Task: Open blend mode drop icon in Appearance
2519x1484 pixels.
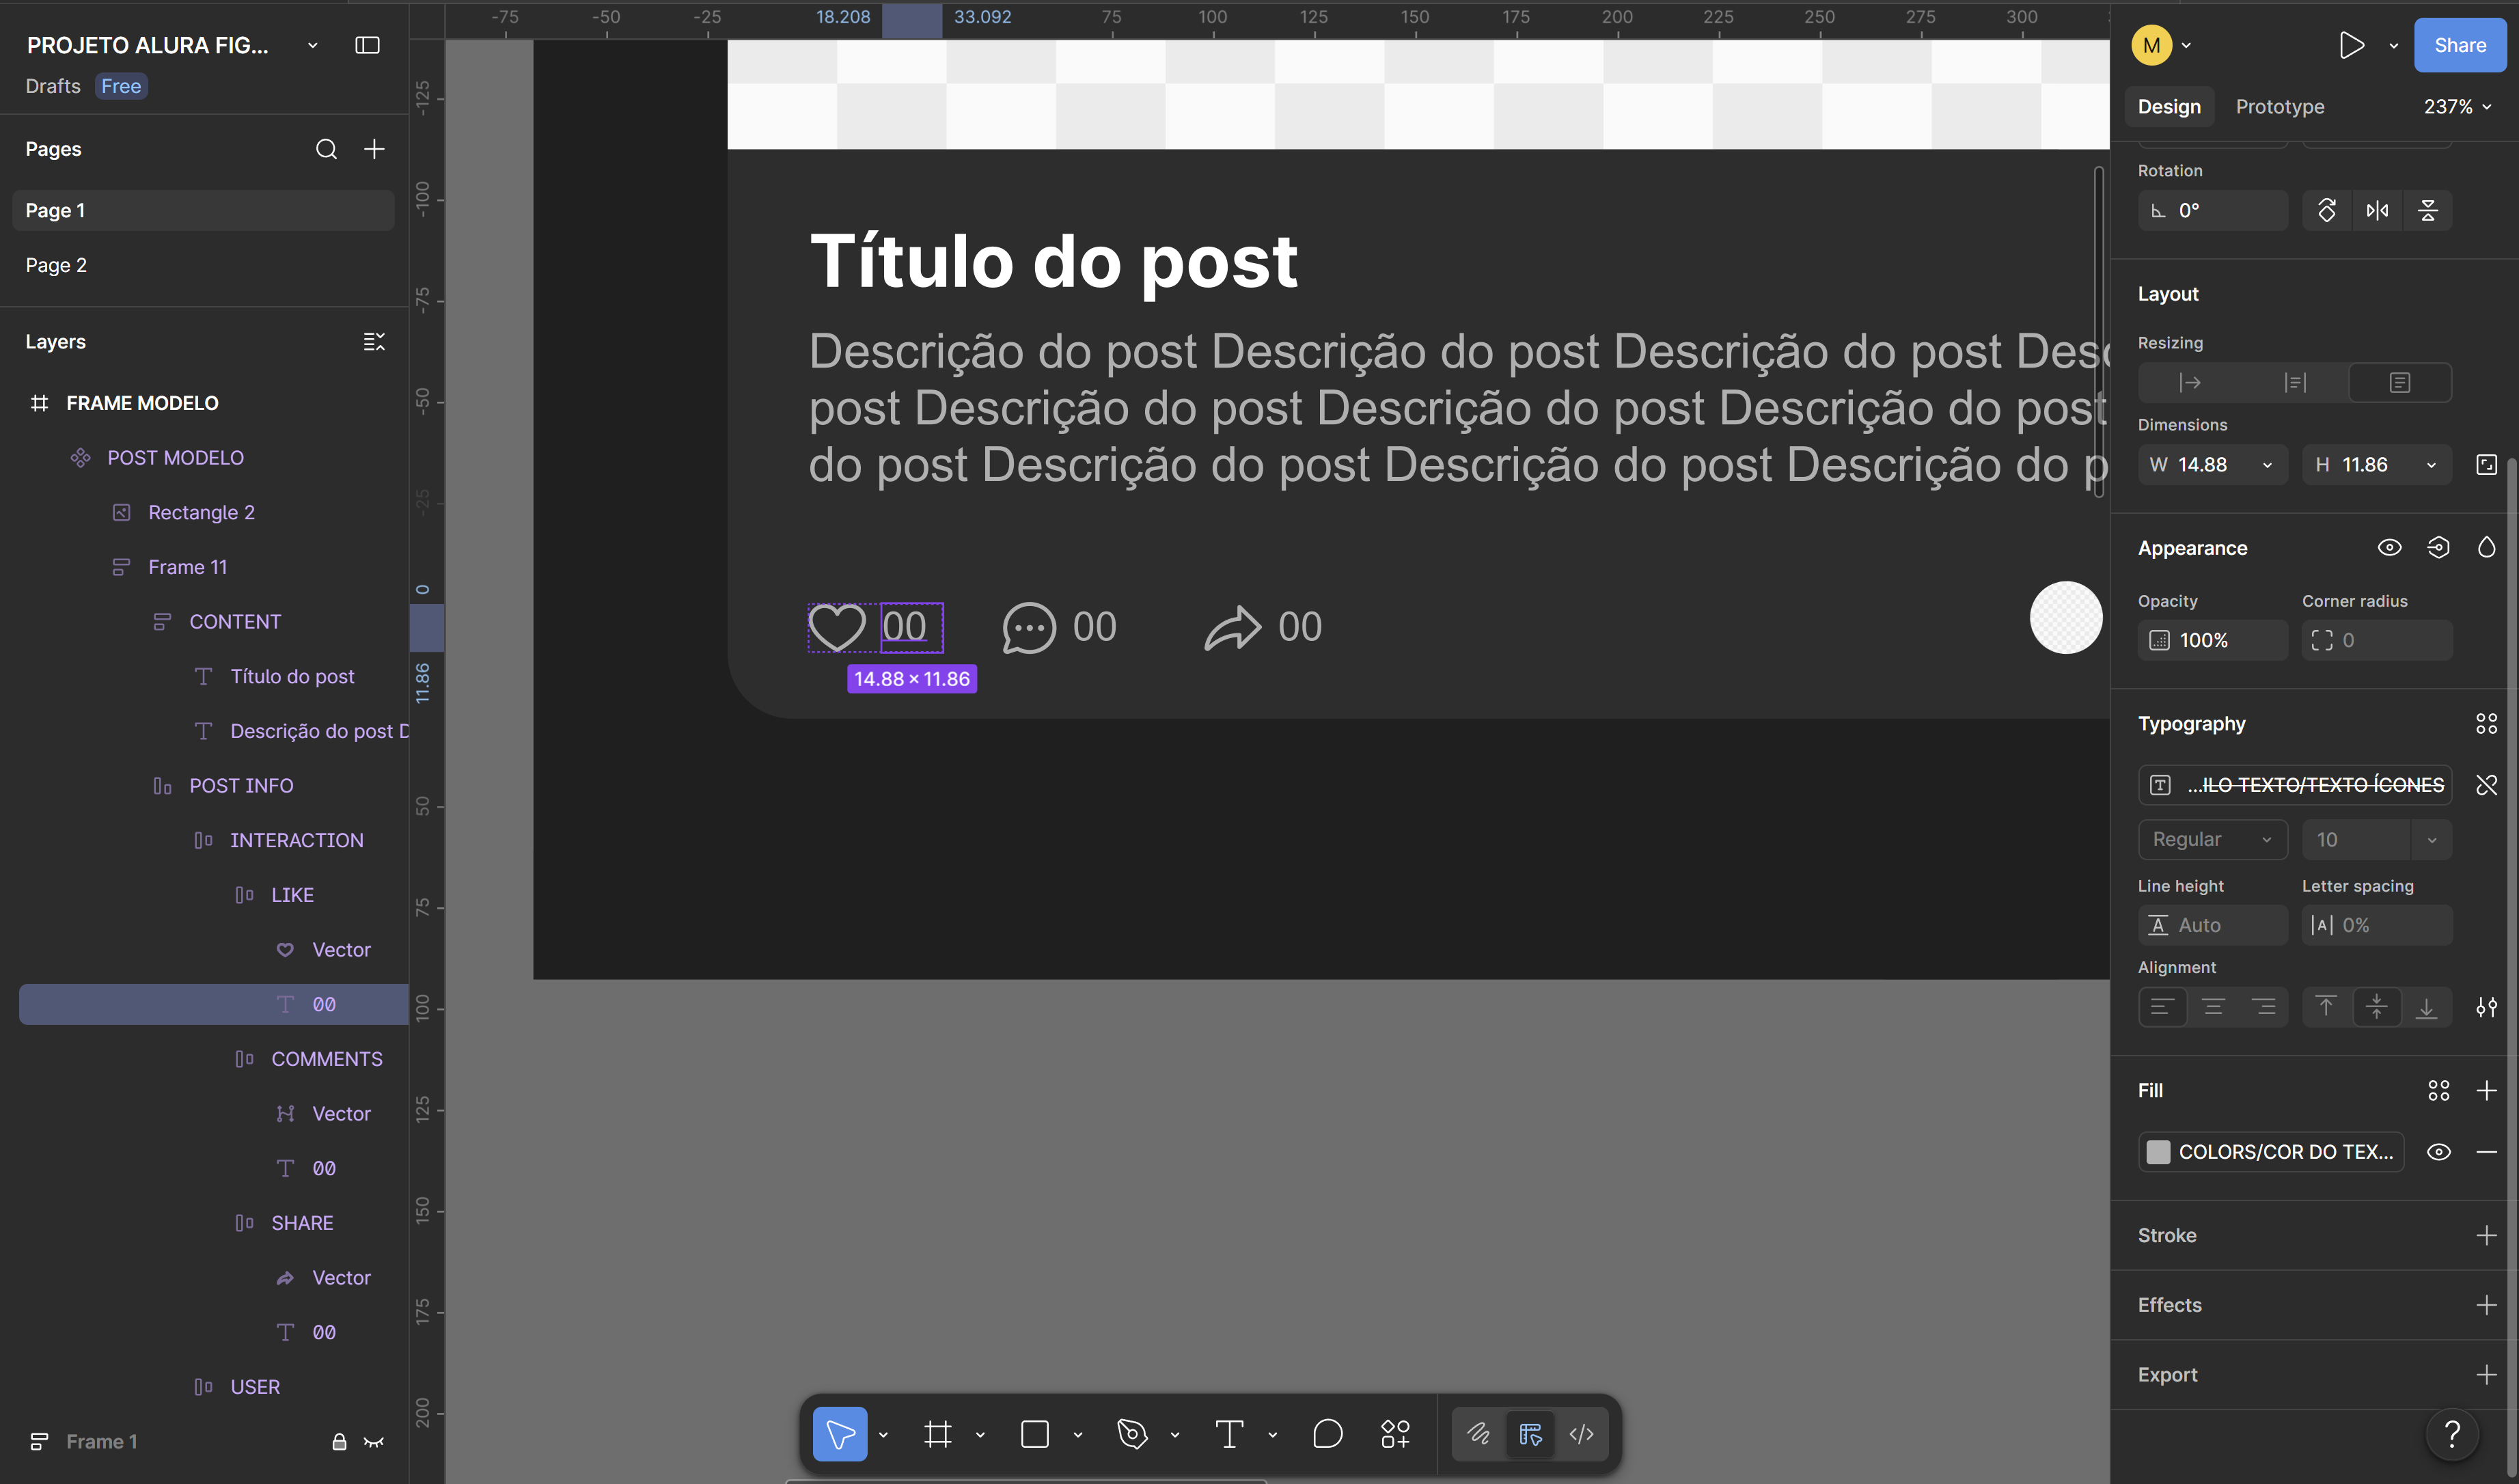Action: (x=2486, y=548)
